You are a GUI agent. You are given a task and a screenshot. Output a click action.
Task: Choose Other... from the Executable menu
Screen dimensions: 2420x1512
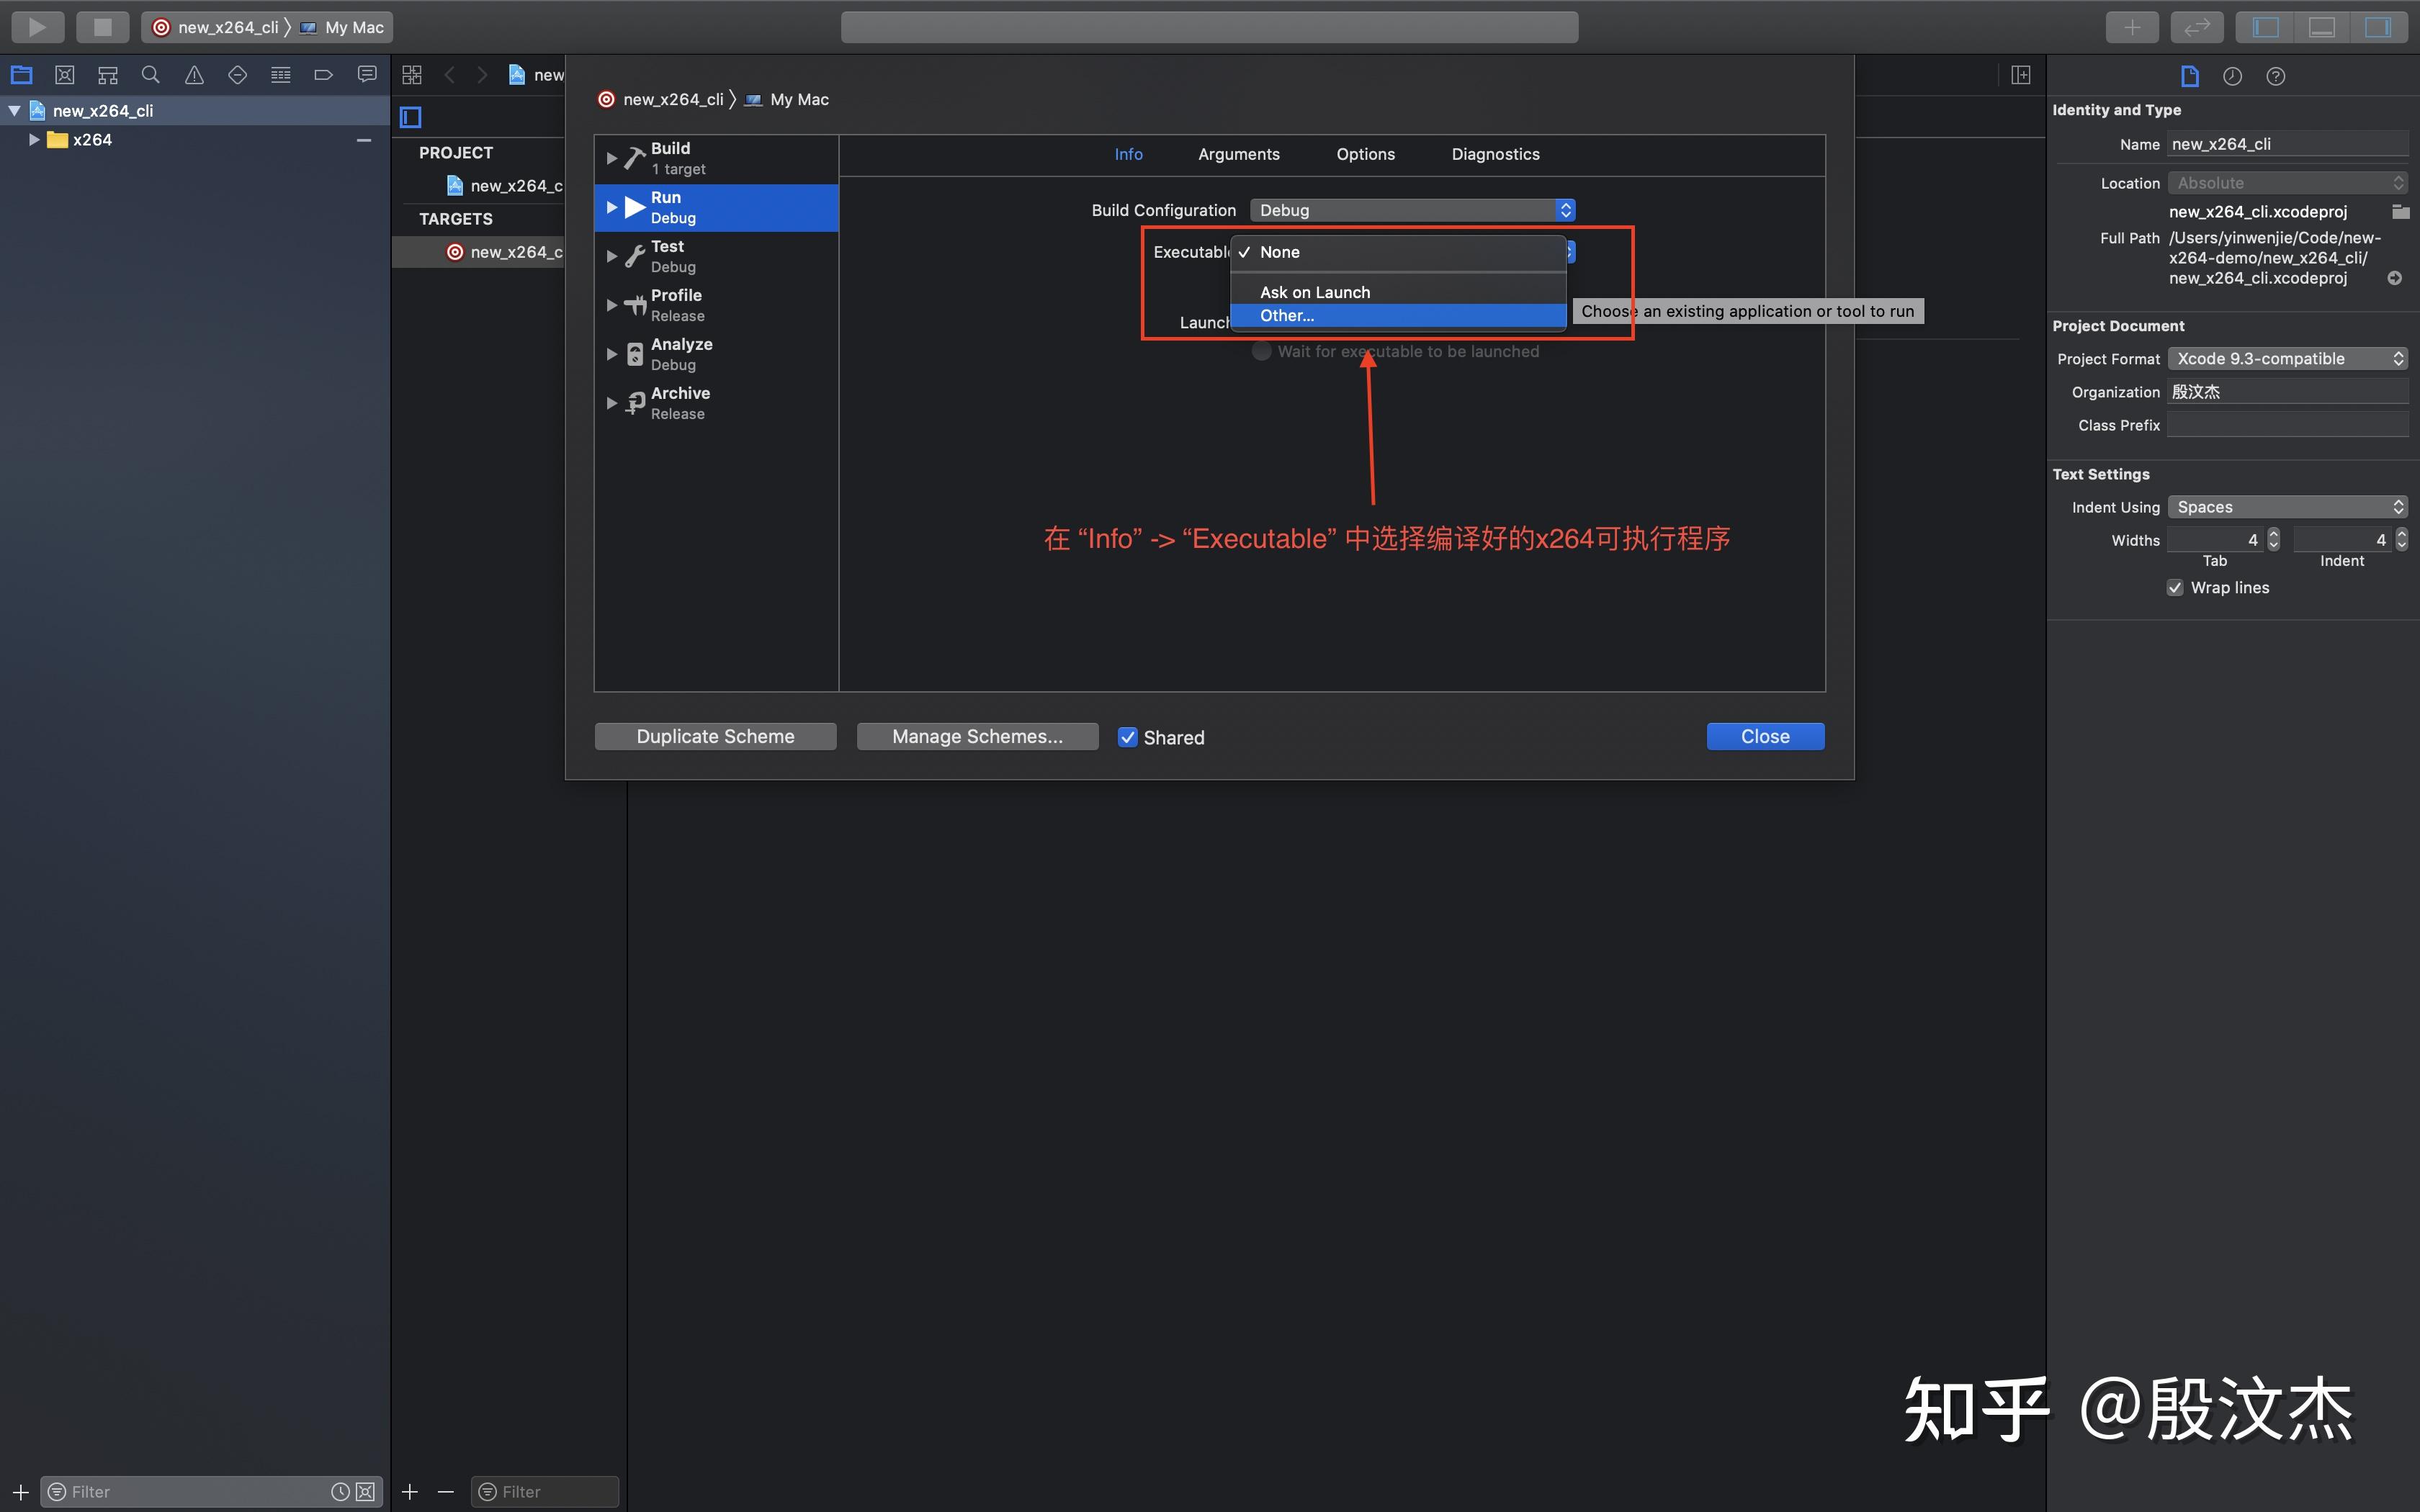pyautogui.click(x=1287, y=316)
